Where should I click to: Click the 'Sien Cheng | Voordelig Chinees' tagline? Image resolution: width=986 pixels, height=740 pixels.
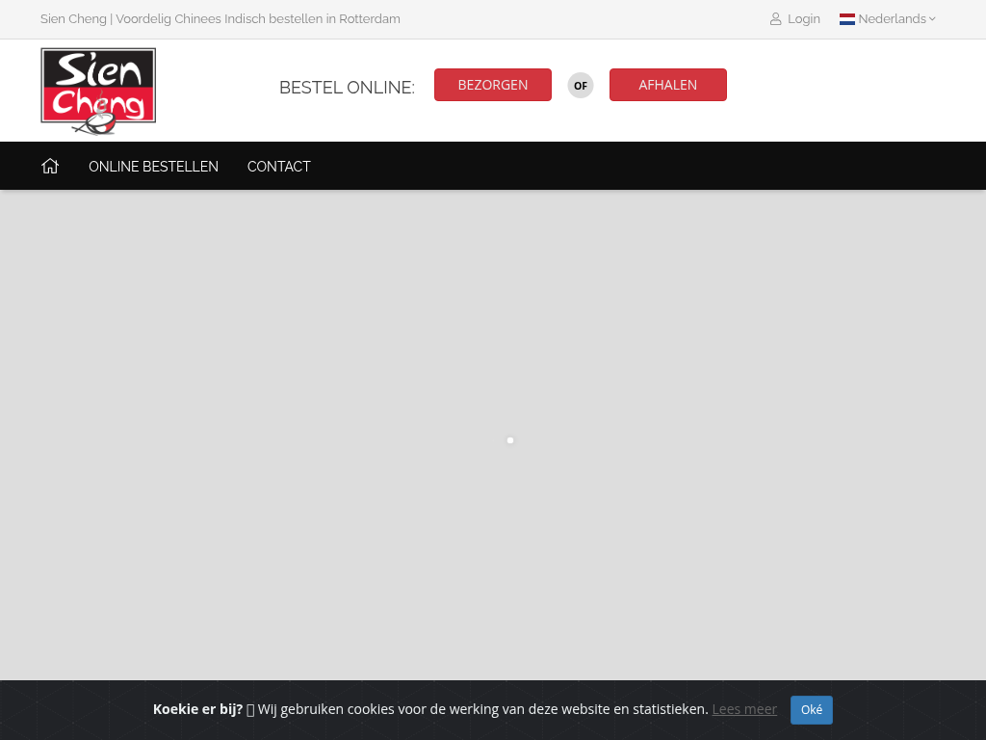click(221, 19)
